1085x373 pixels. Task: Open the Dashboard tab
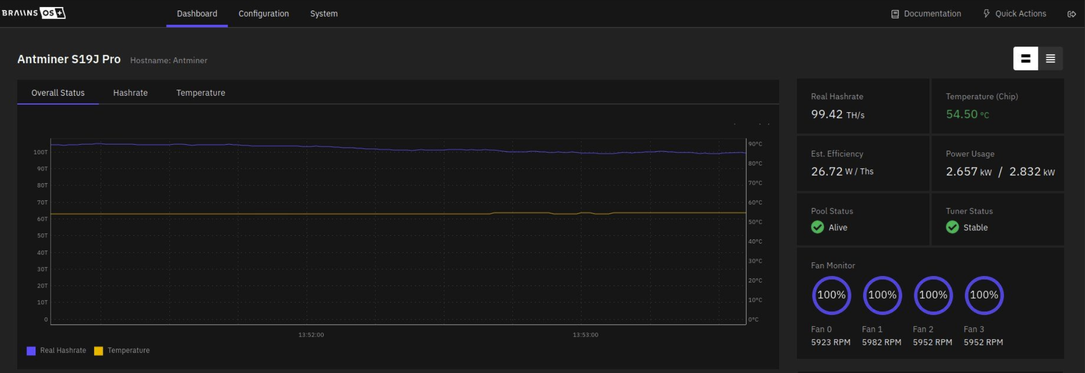click(x=197, y=14)
